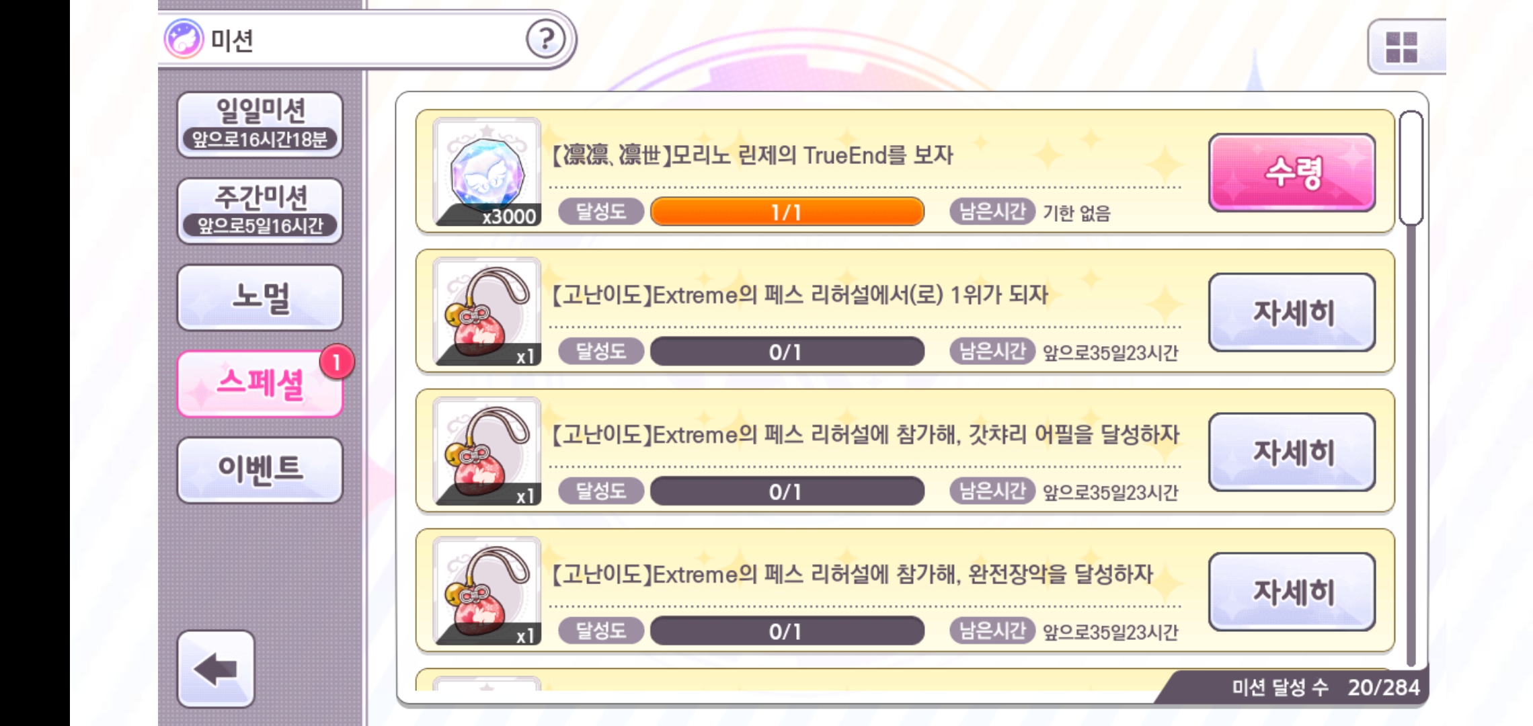Go back with the arrow button
This screenshot has width=1533, height=726.
point(216,669)
